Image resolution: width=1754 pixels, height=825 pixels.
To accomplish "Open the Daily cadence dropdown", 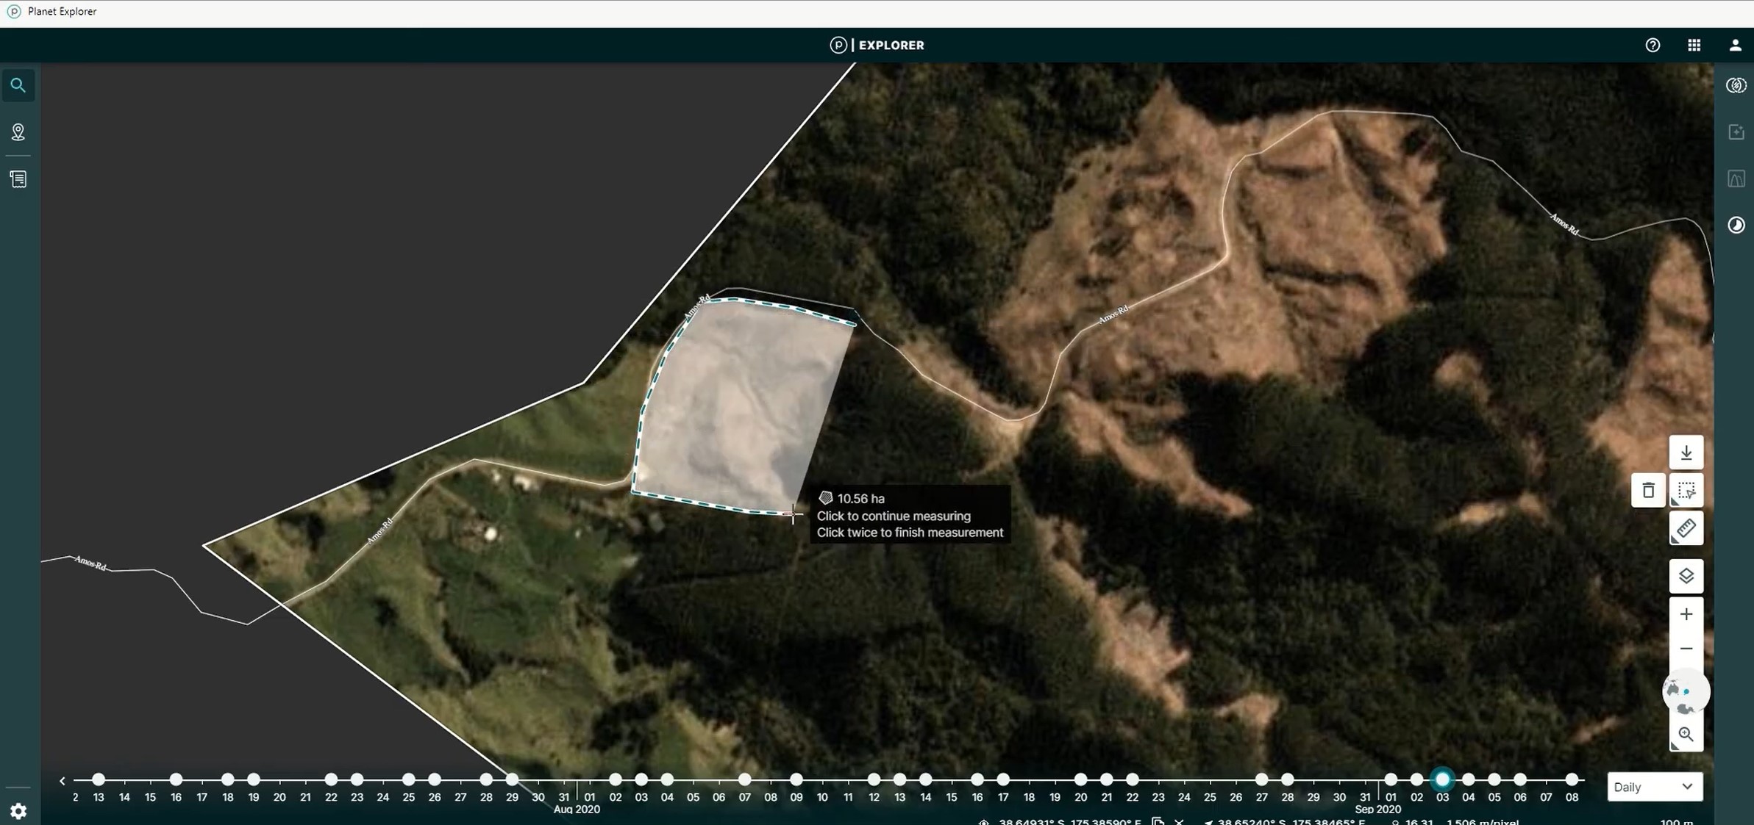I will pos(1655,786).
